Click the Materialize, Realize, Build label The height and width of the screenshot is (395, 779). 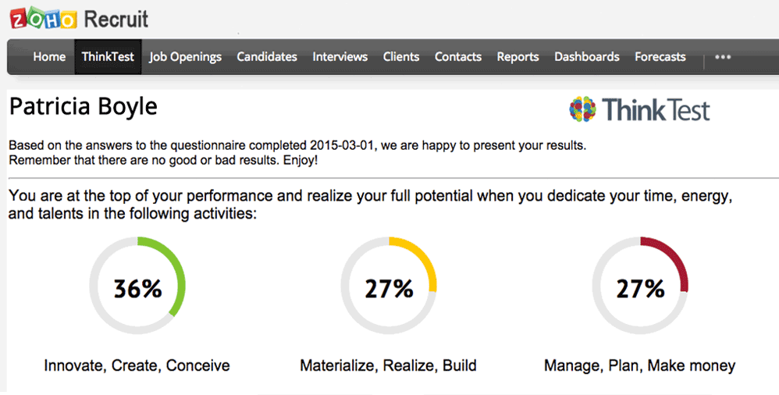(x=389, y=365)
